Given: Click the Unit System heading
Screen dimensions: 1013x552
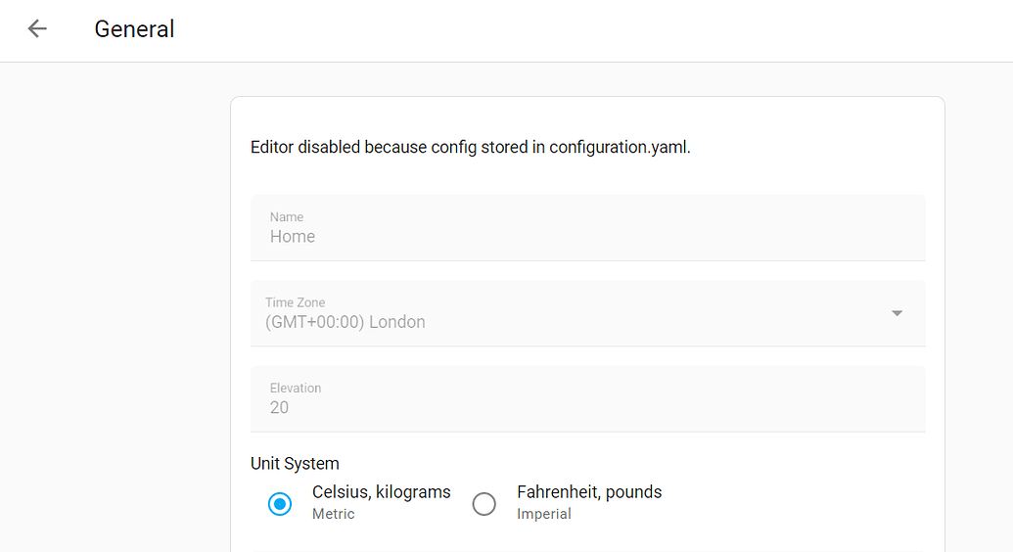Looking at the screenshot, I should pyautogui.click(x=295, y=464).
